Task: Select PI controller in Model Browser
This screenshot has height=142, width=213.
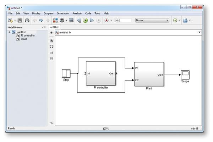Action: point(27,35)
